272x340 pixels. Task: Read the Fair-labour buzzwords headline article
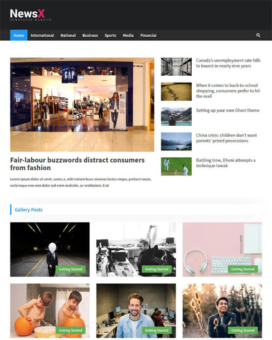[x=77, y=164]
